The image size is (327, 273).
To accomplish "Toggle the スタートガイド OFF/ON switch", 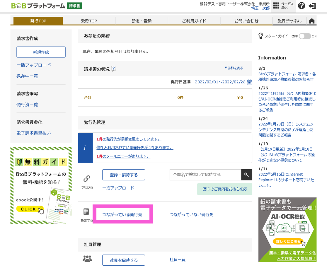I will pyautogui.click(x=305, y=36).
